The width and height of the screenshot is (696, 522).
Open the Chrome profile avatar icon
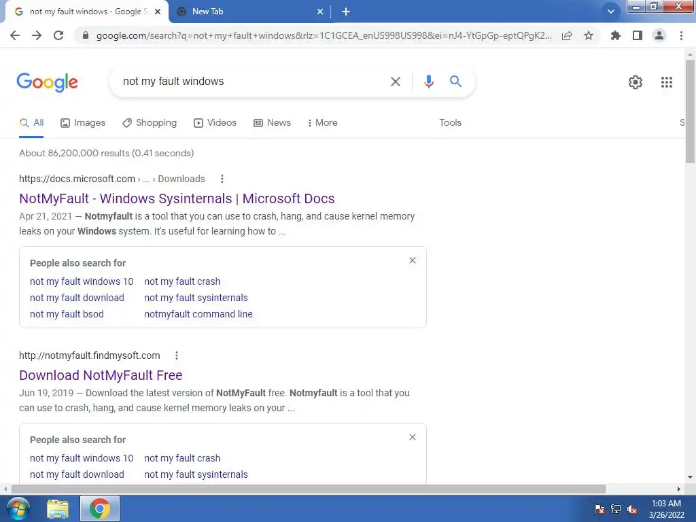[x=659, y=35]
